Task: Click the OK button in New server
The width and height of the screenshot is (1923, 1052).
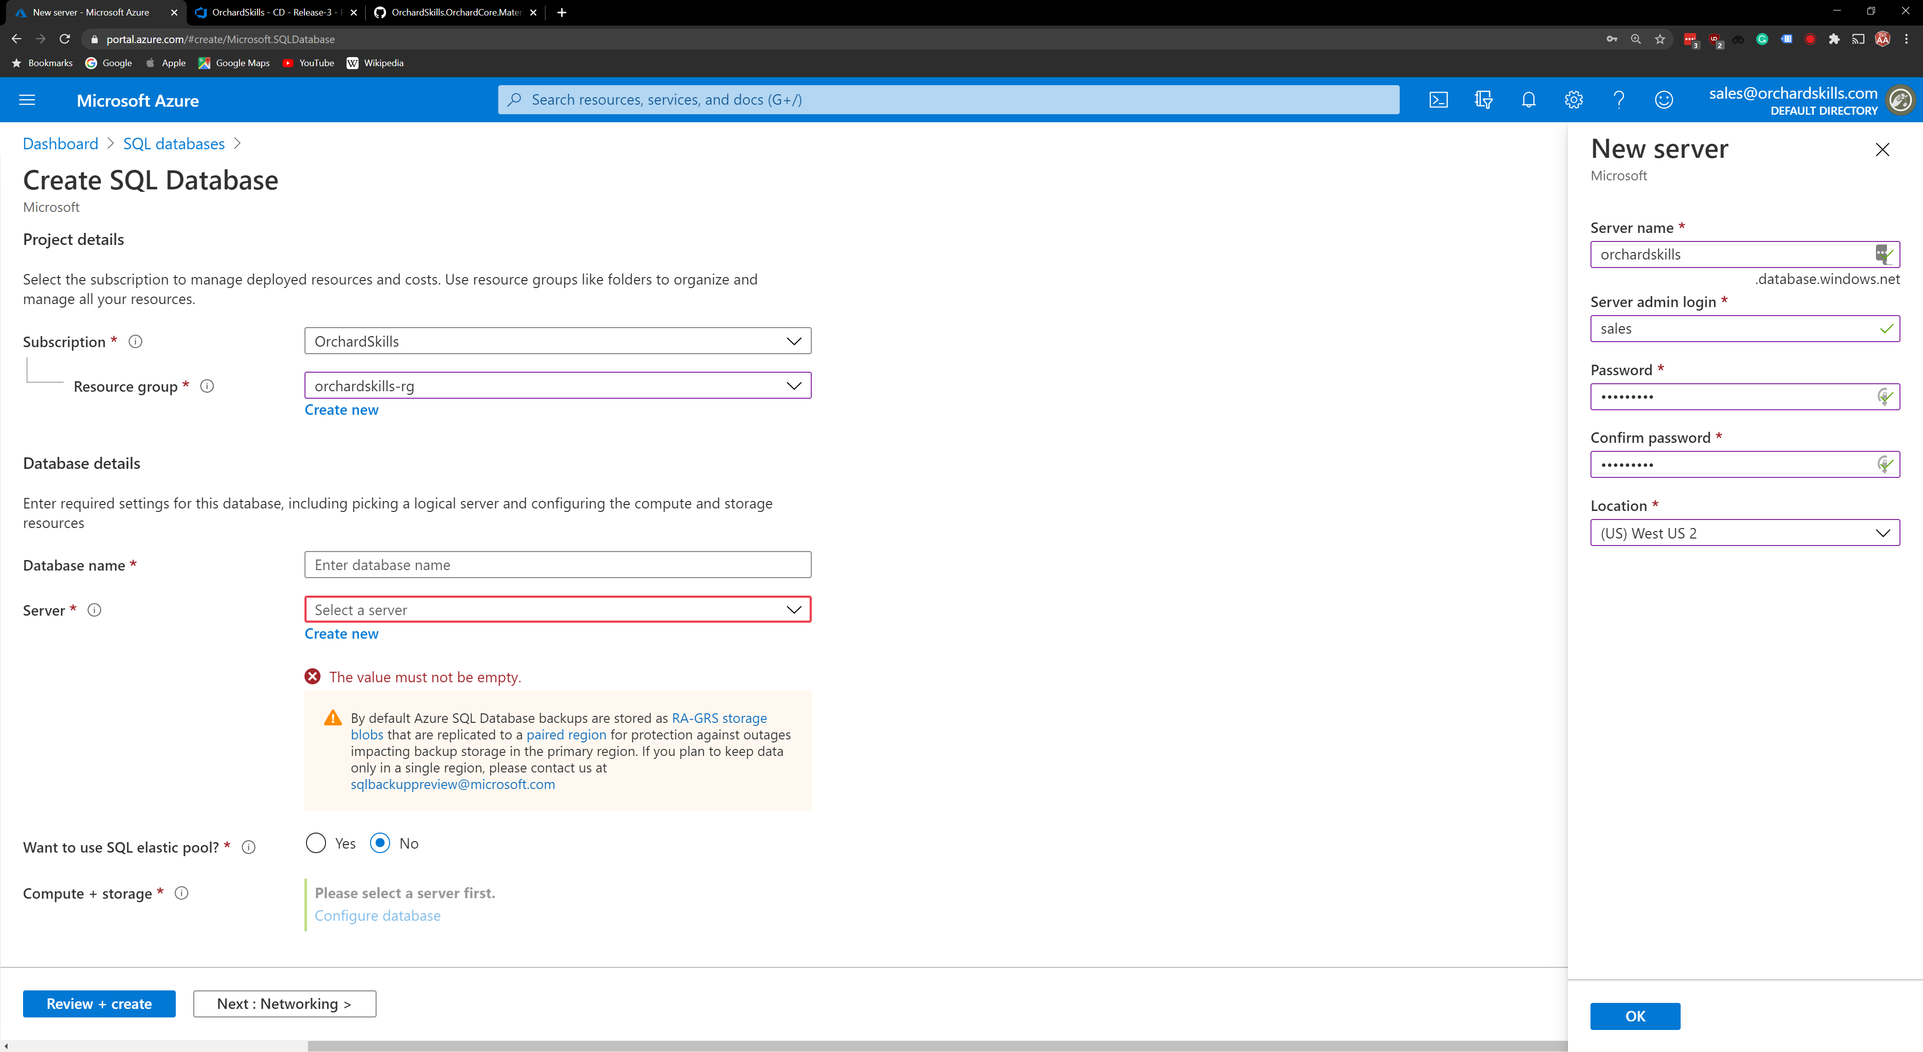Action: click(1634, 1016)
